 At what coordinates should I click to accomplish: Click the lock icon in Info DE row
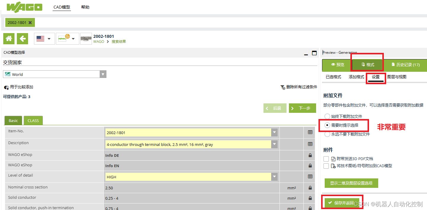[x=310, y=155]
